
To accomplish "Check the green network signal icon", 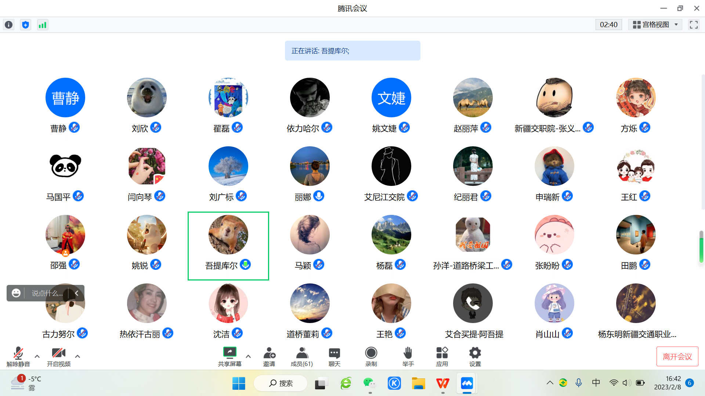I will tap(43, 25).
